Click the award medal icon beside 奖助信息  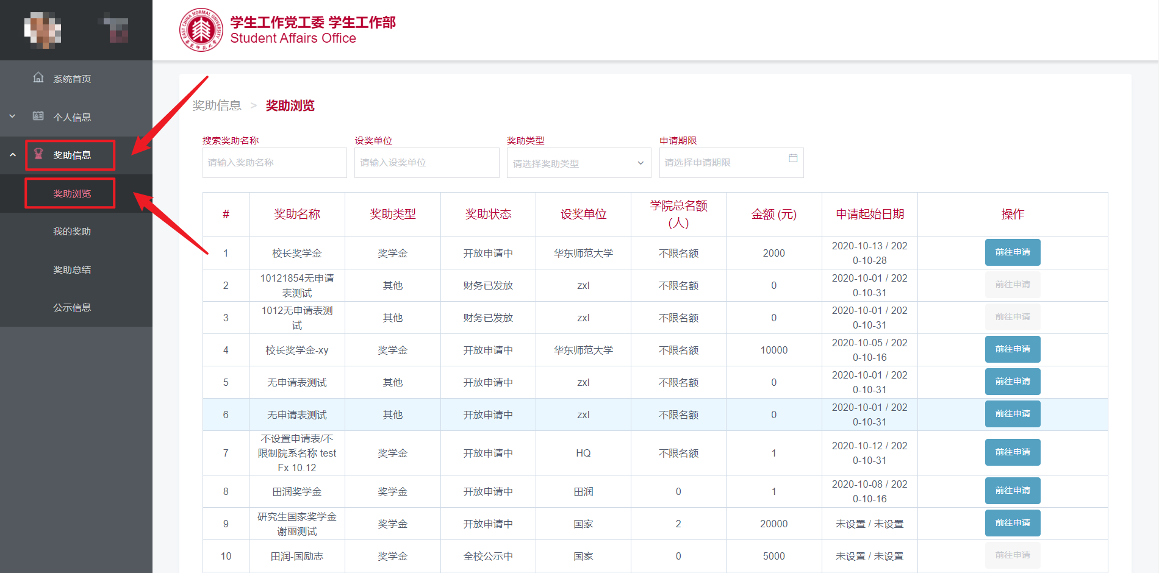point(38,154)
